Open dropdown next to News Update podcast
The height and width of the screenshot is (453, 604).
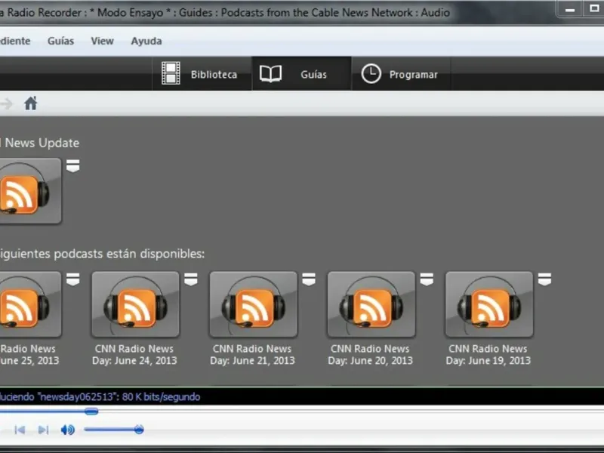[72, 165]
